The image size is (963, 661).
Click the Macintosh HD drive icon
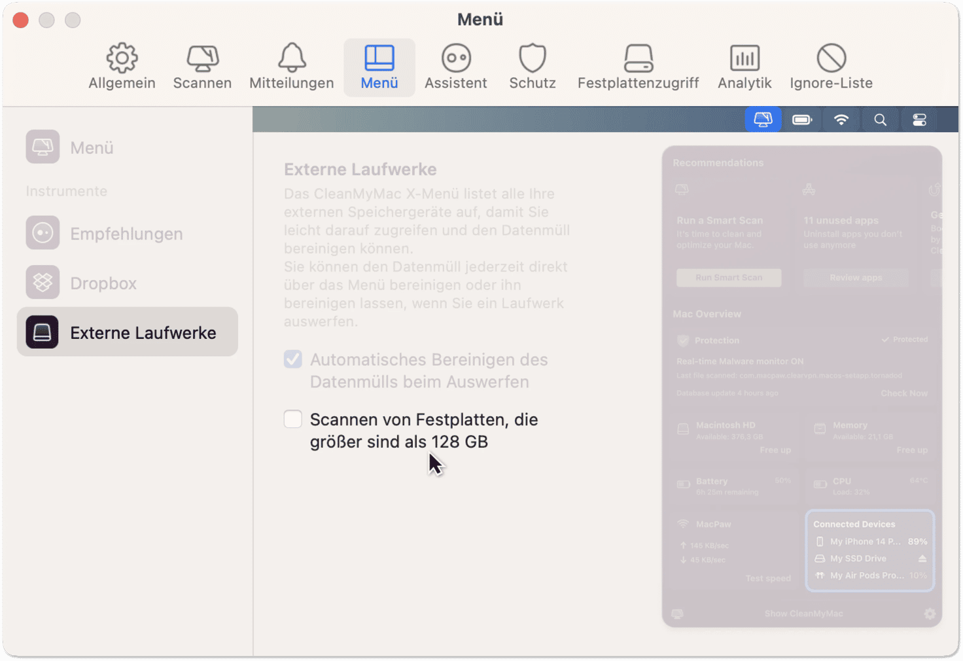[683, 429]
